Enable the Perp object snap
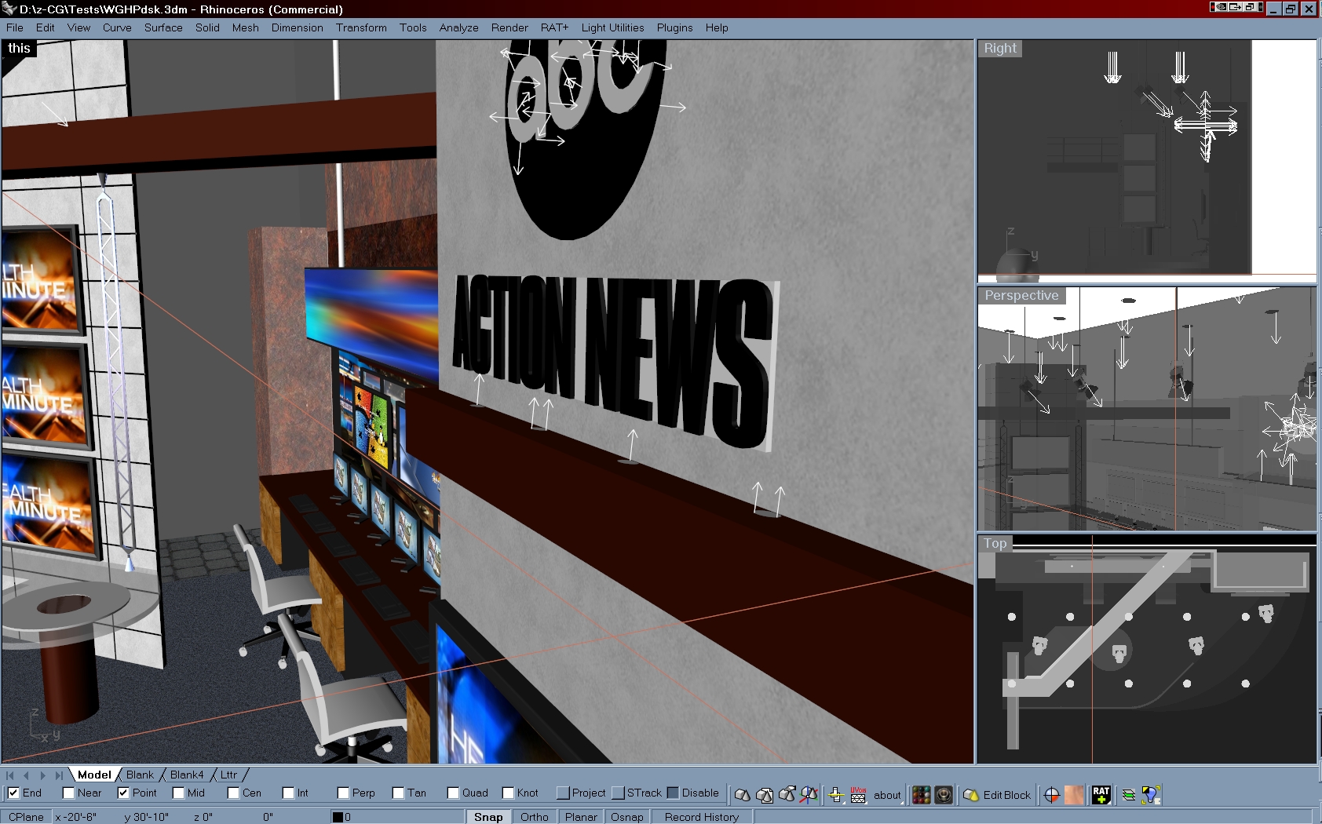This screenshot has width=1322, height=824. pos(343,793)
